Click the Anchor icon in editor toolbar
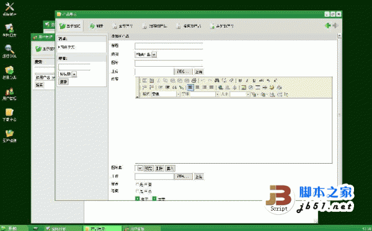The image size is (372, 231). tap(234, 88)
